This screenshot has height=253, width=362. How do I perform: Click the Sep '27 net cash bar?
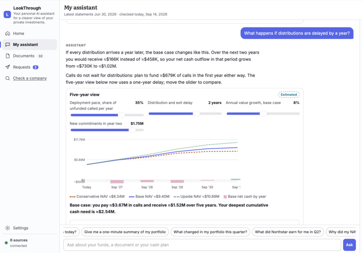click(117, 182)
